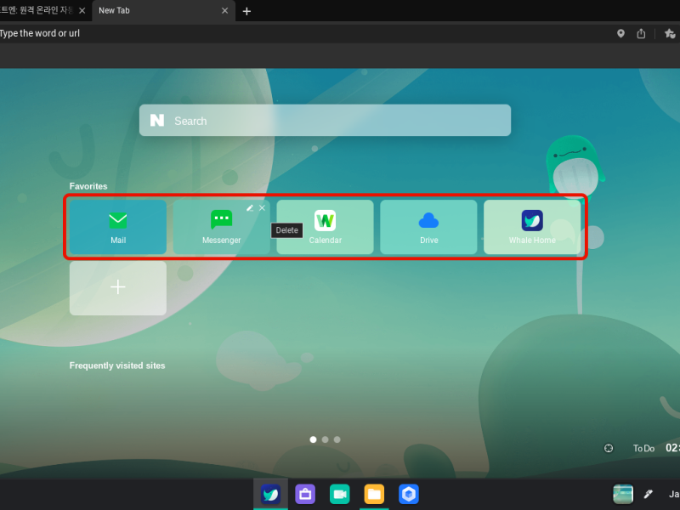This screenshot has width=680, height=510.
Task: Click the location pin icon in address bar
Action: (x=620, y=33)
